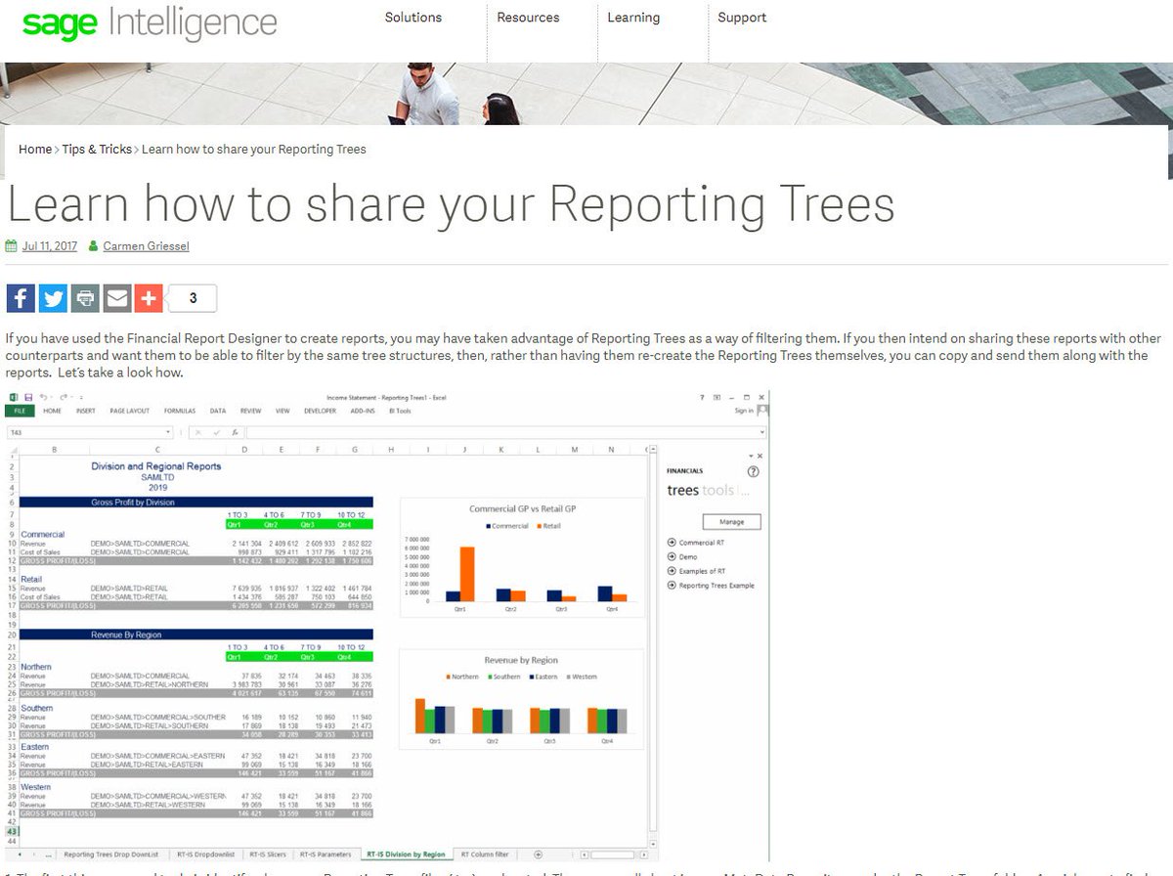1173x876 pixels.
Task: Click the Excel save icon in quick access toolbar
Action: [28, 397]
